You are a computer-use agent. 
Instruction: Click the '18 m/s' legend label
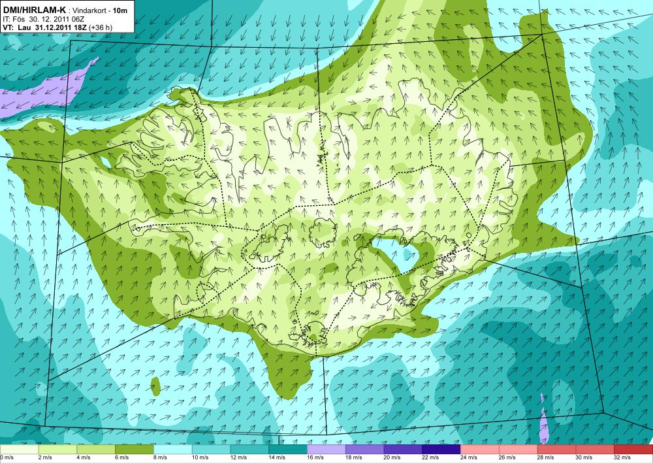(x=352, y=457)
